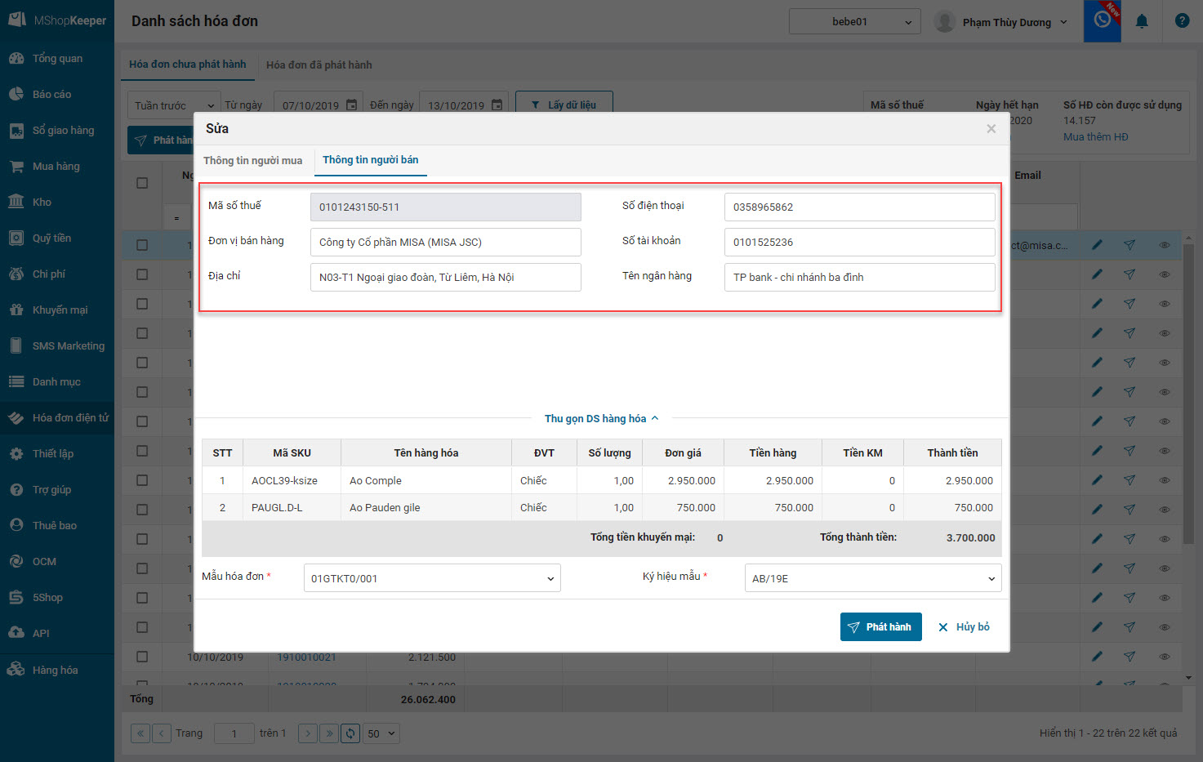Click the refresh icon in pagination bar
This screenshot has width=1203, height=762.
coord(350,733)
